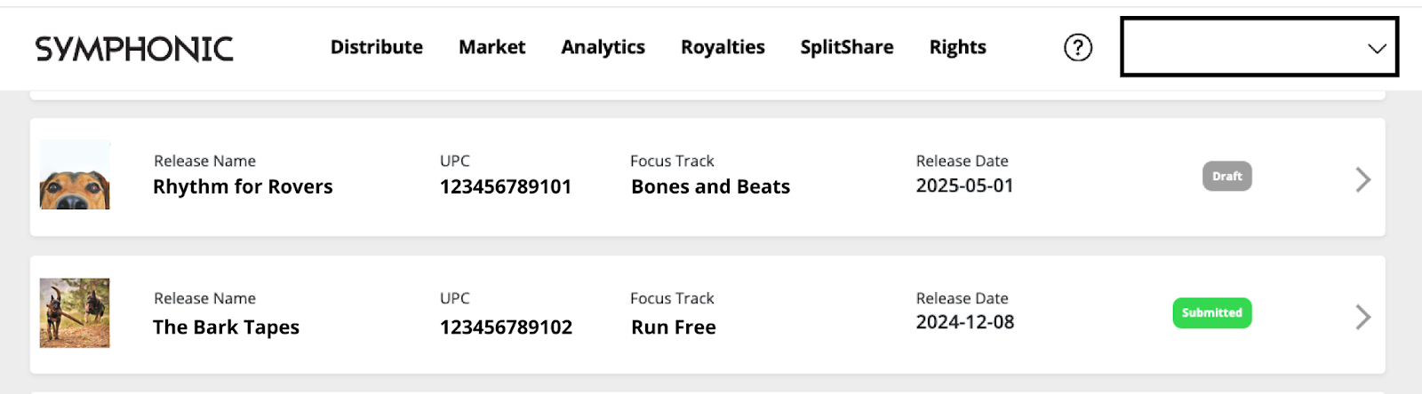The height and width of the screenshot is (394, 1422).
Task: Click the green Submitted status badge
Action: click(x=1212, y=312)
